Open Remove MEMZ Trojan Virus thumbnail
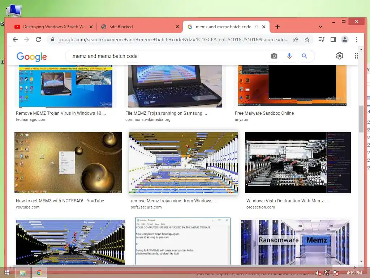370x278 pixels. coord(65,86)
